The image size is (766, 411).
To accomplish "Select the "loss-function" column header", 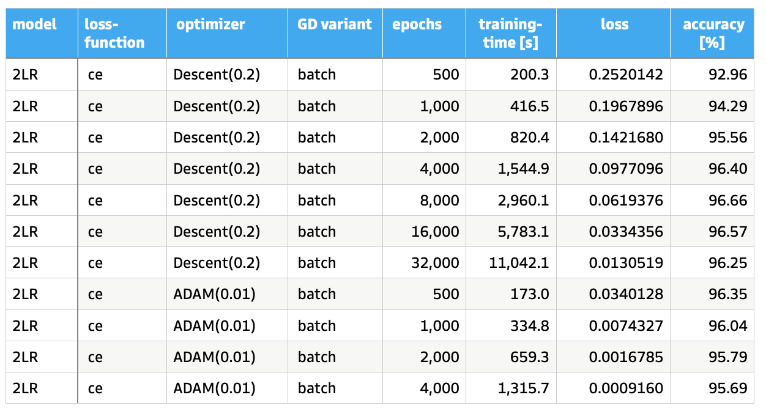I will click(x=115, y=34).
